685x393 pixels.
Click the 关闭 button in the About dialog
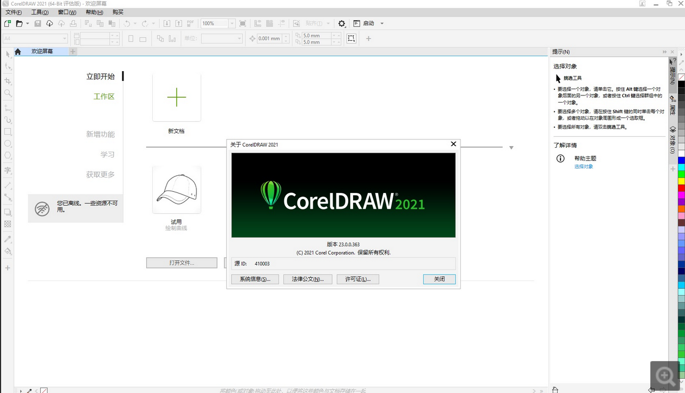click(439, 279)
